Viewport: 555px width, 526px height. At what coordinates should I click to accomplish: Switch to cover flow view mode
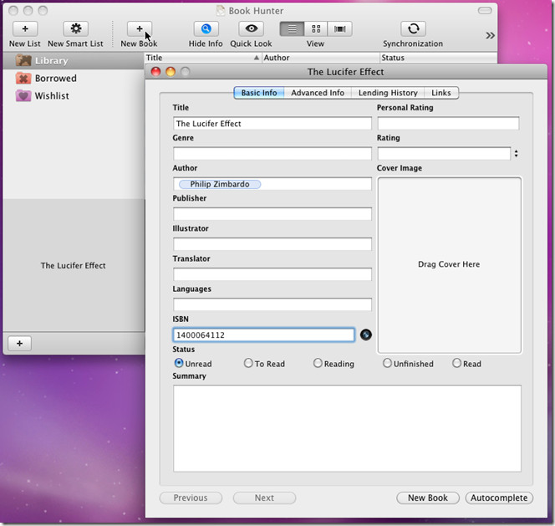coord(340,29)
